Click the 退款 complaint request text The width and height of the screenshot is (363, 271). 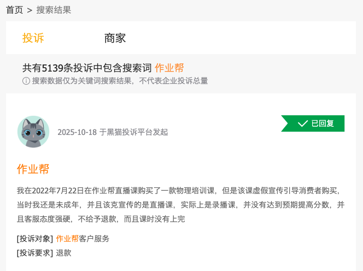63,253
